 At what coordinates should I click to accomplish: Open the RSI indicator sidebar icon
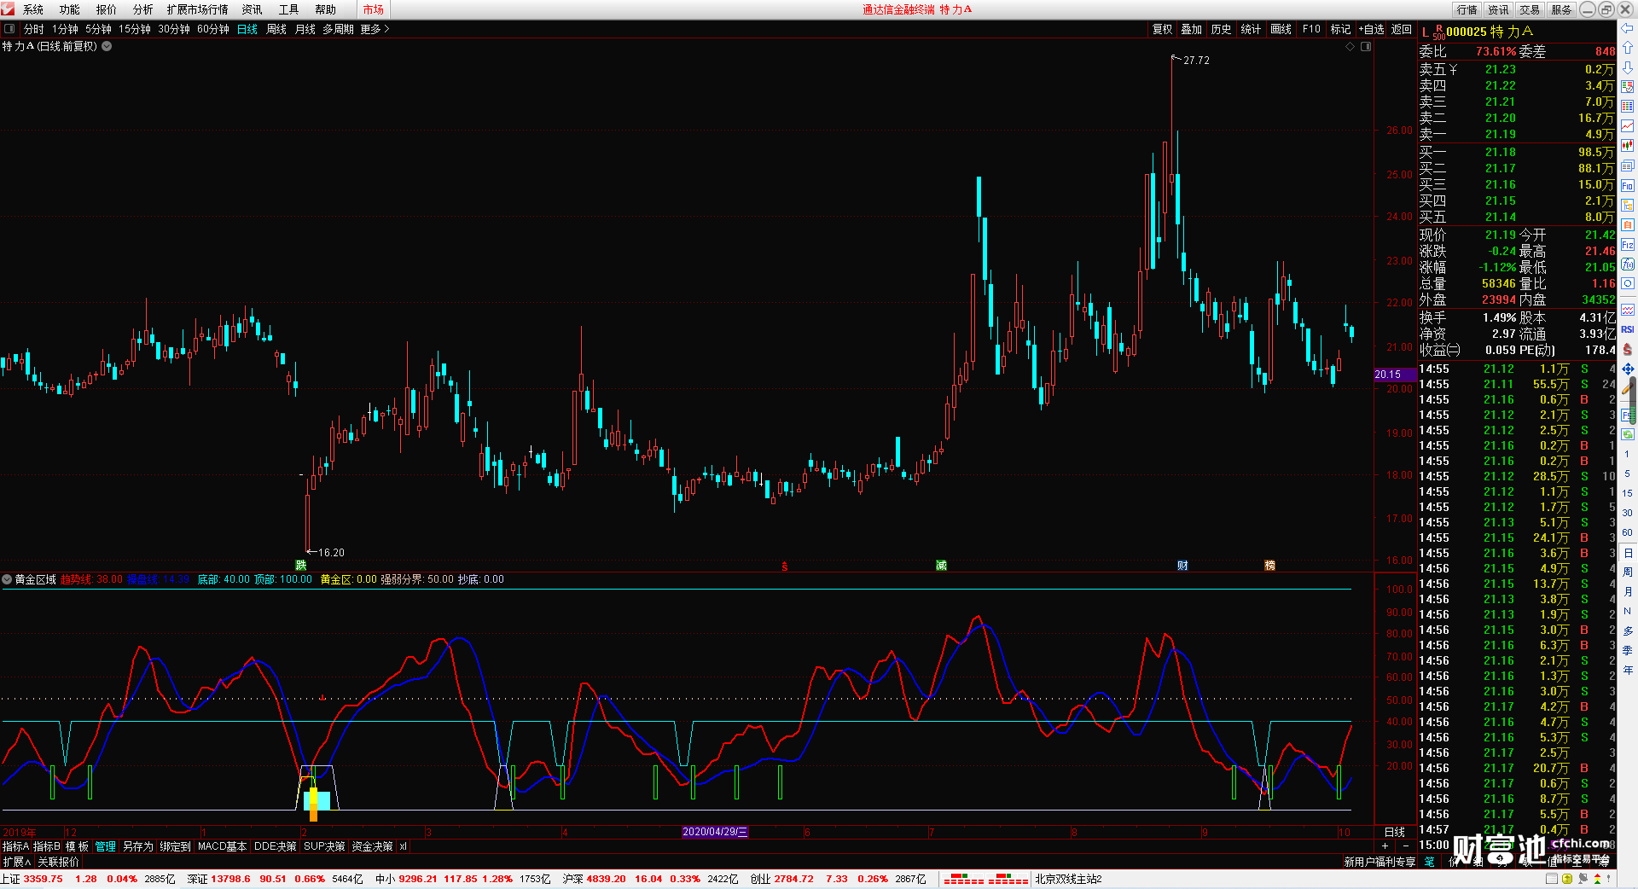[1628, 329]
